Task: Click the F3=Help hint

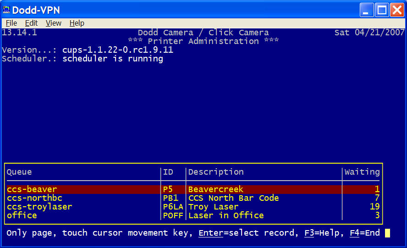Action: pos(322,233)
